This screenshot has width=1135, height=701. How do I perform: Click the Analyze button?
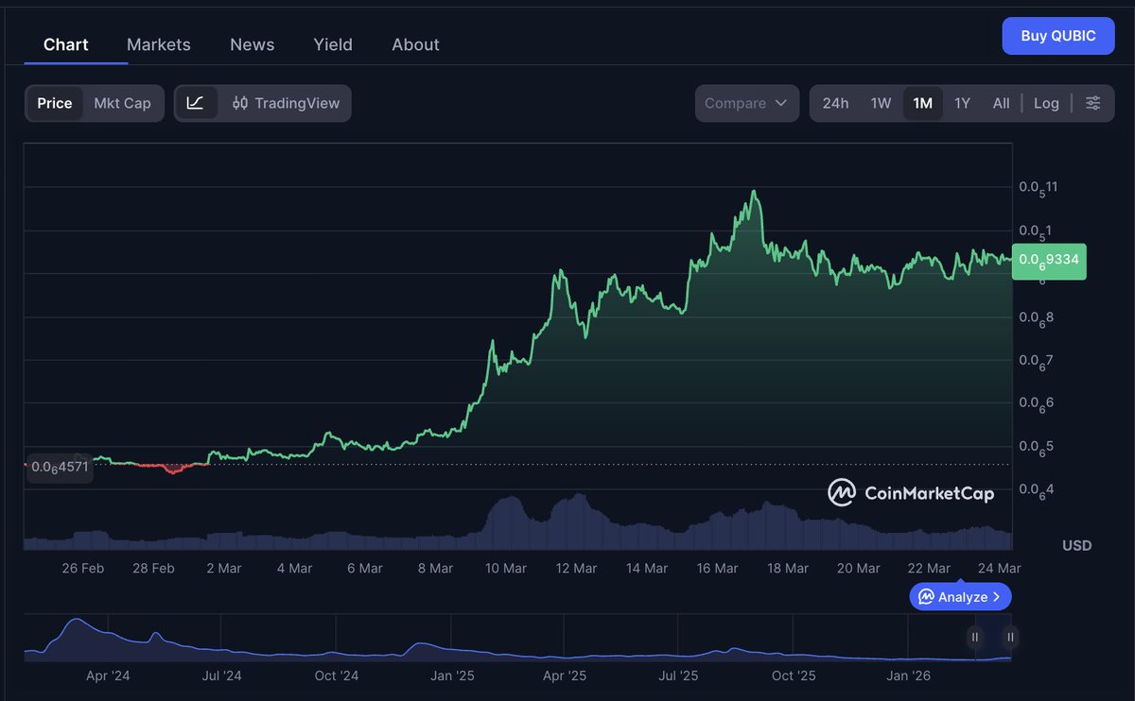click(x=960, y=597)
